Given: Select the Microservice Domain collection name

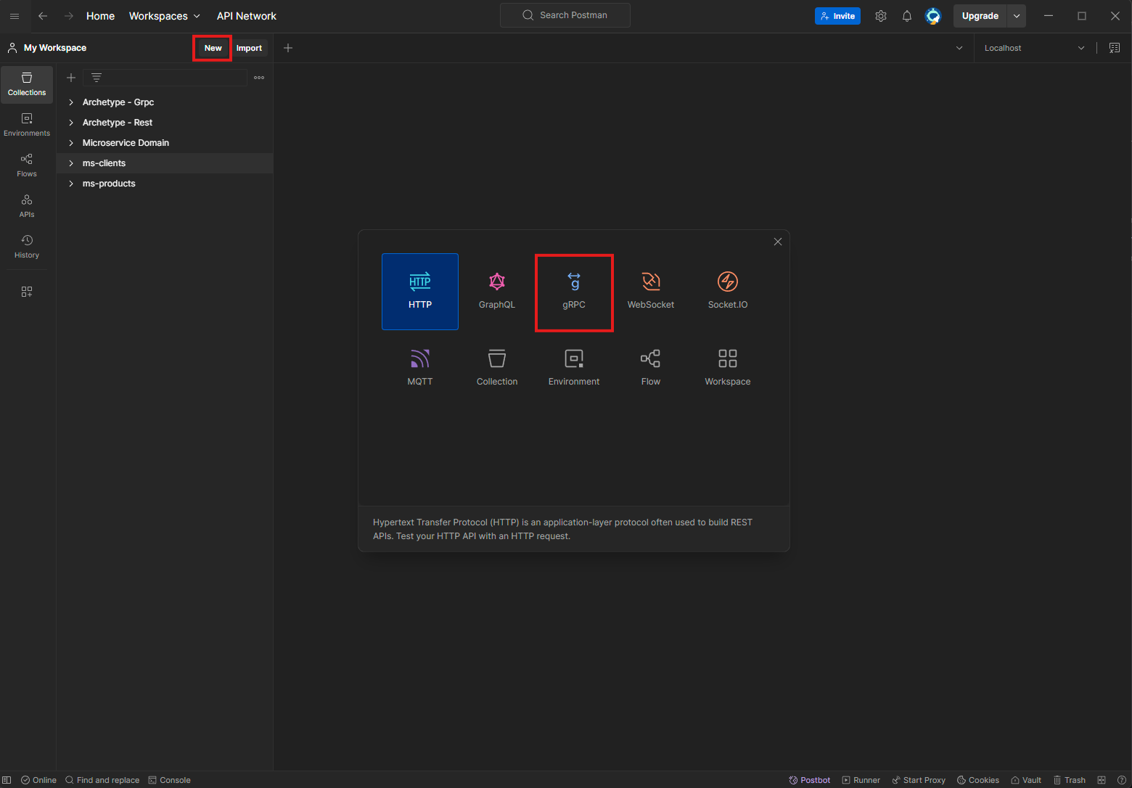Looking at the screenshot, I should [x=126, y=143].
